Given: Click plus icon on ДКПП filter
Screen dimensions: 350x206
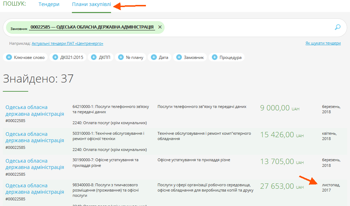Looking at the screenshot, I should [x=94, y=57].
